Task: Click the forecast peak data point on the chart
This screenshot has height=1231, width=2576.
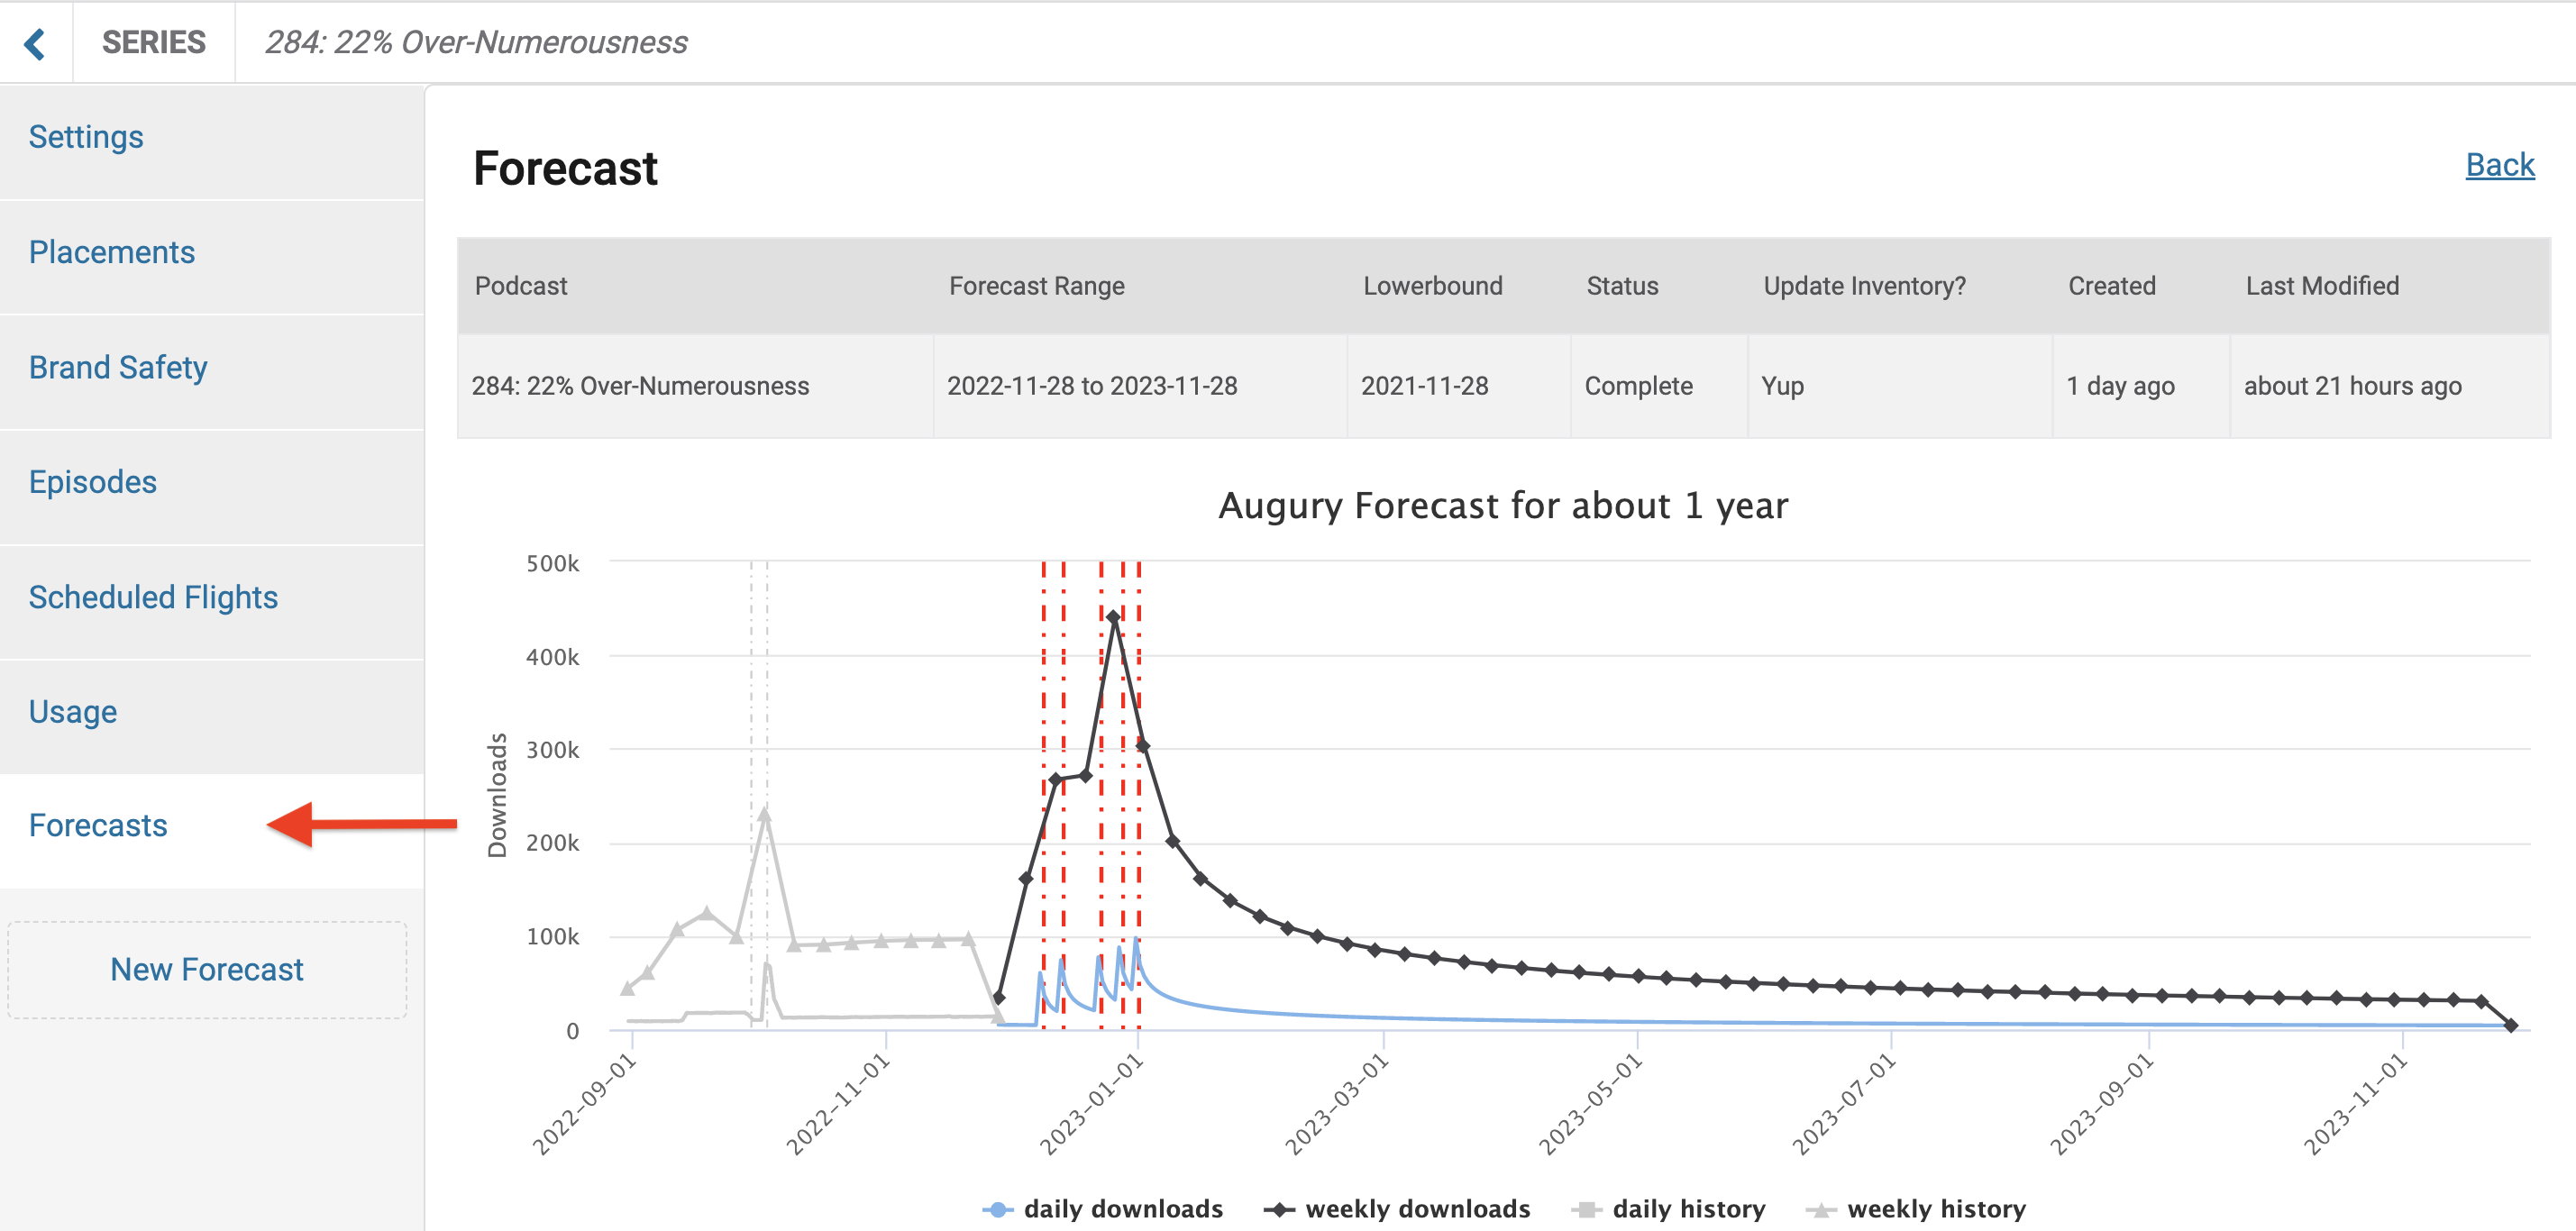Action: click(x=1113, y=618)
